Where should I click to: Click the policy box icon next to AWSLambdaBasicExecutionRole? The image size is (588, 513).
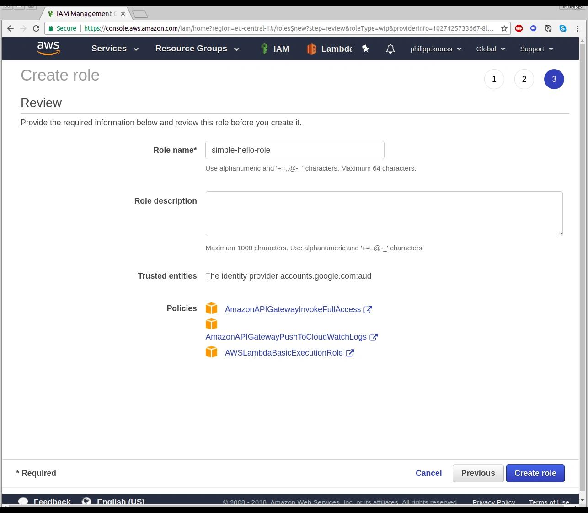point(211,352)
